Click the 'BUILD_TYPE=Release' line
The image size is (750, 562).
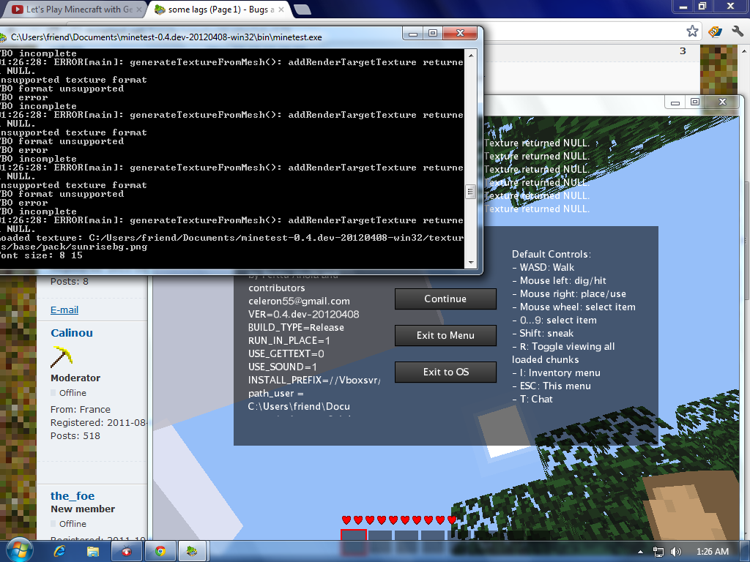[296, 327]
